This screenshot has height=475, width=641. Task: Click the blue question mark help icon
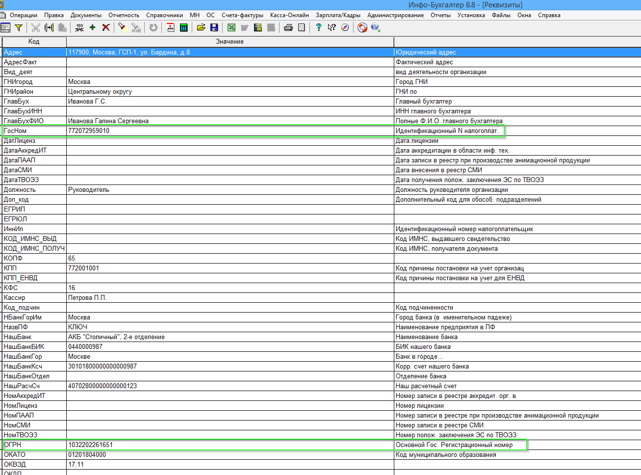coord(319,27)
